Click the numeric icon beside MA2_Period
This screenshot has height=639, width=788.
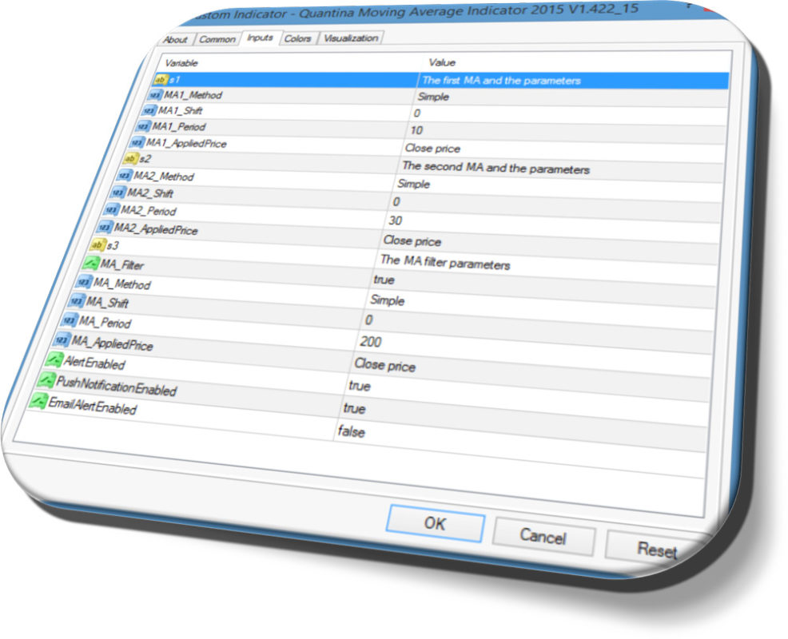pyautogui.click(x=112, y=210)
